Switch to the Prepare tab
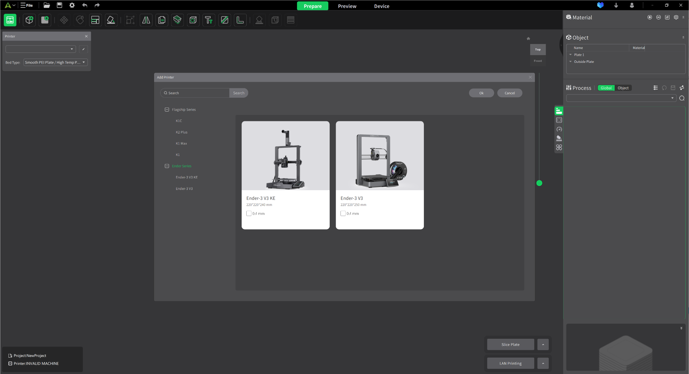The width and height of the screenshot is (689, 374). click(313, 6)
